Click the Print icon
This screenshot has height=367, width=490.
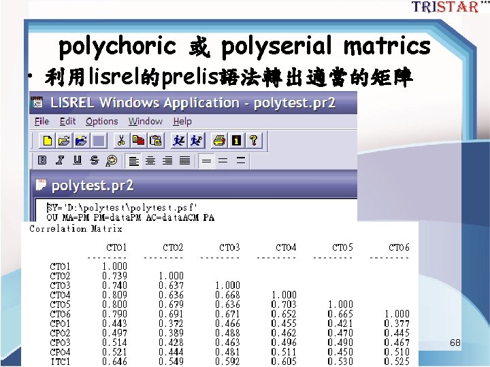[x=219, y=141]
